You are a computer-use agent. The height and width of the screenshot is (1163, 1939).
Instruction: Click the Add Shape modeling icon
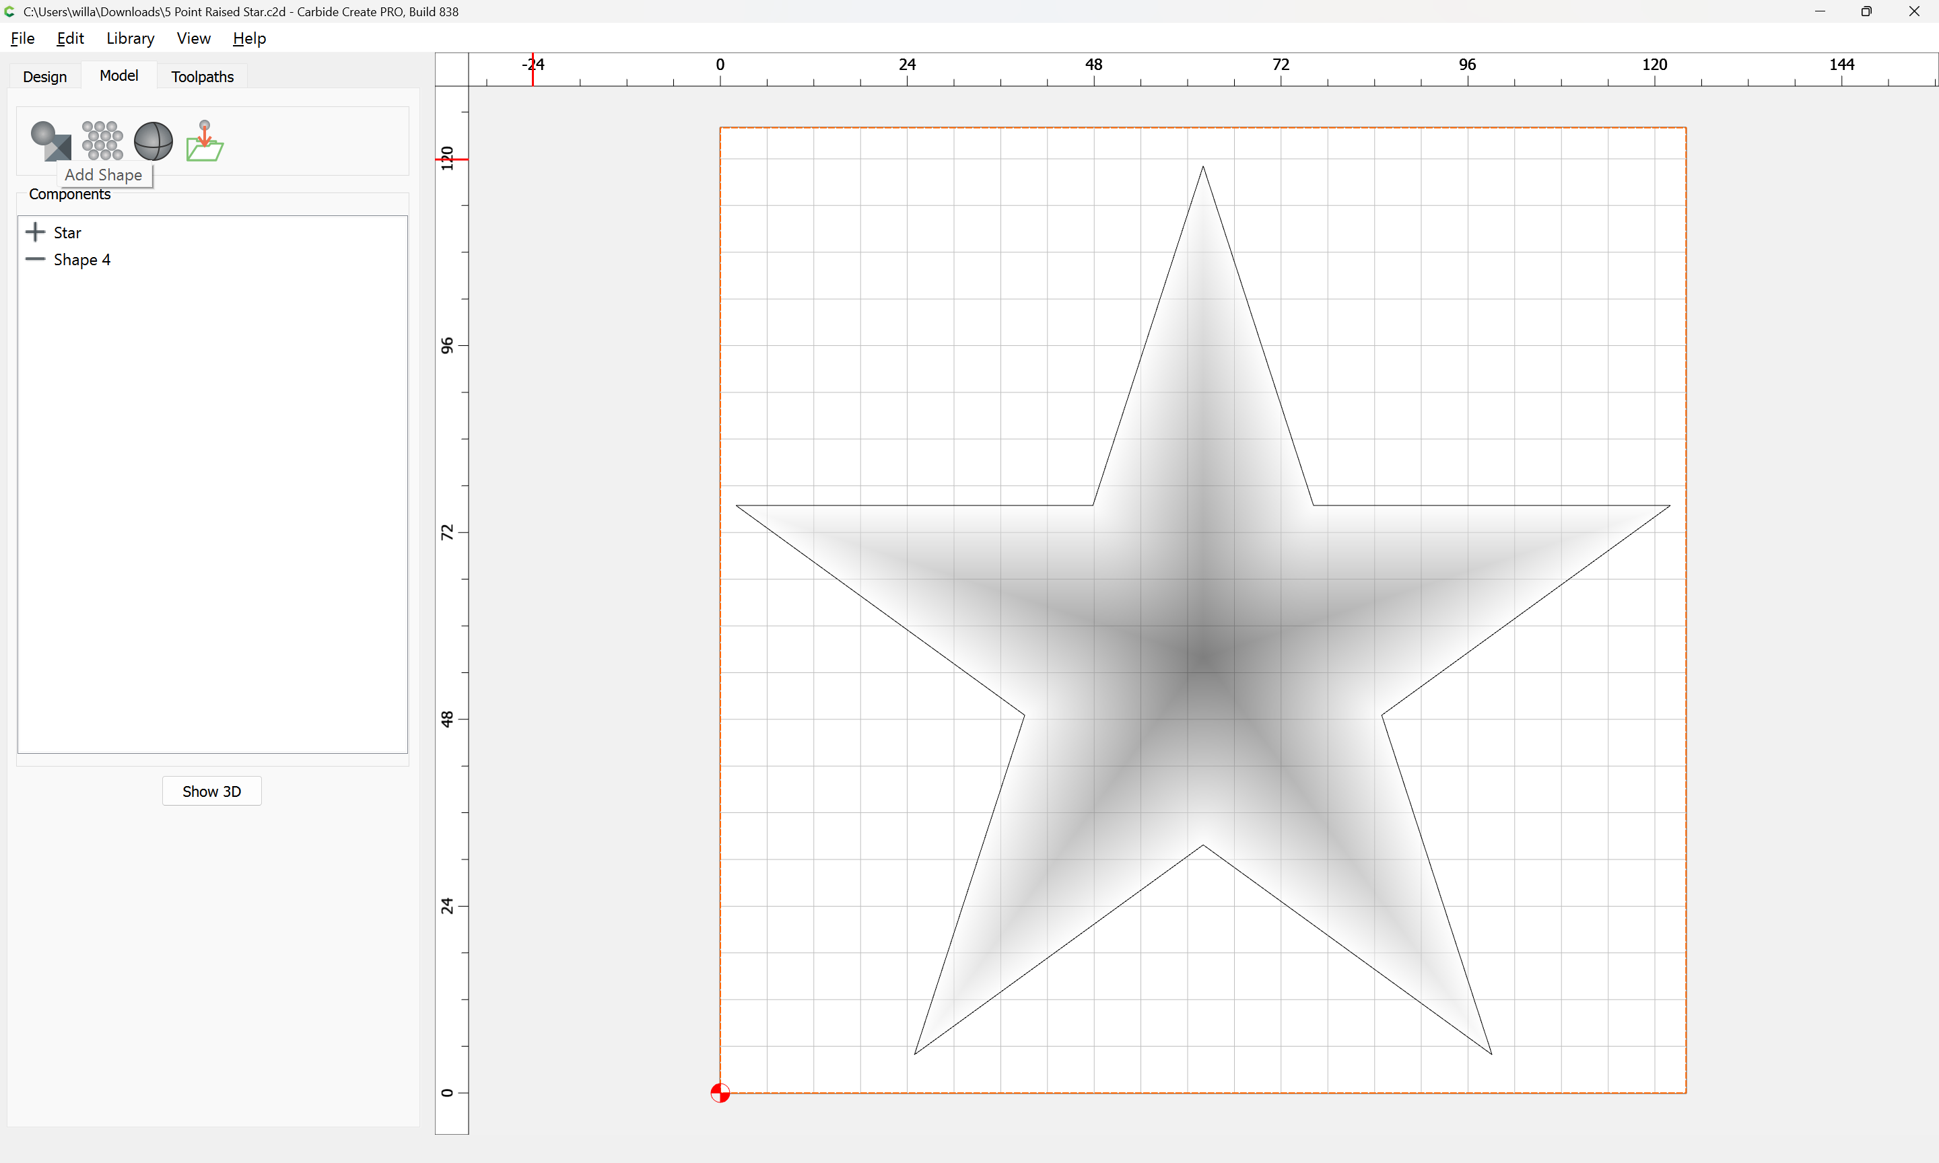pyautogui.click(x=50, y=140)
